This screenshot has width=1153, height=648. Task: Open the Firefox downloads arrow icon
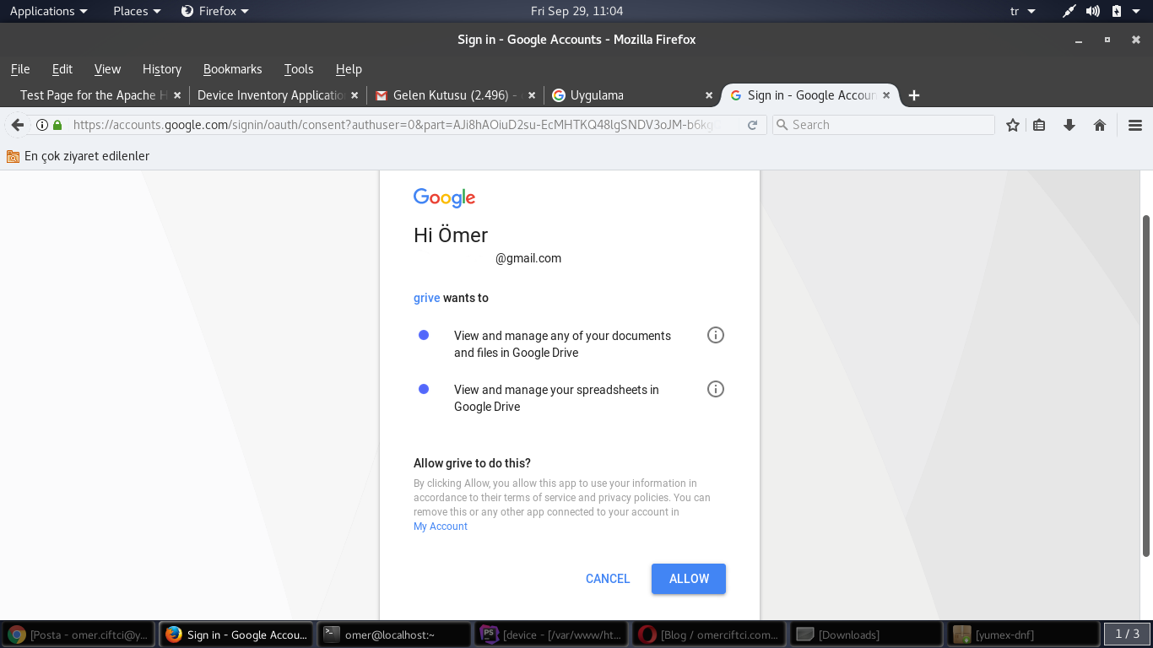(1069, 125)
